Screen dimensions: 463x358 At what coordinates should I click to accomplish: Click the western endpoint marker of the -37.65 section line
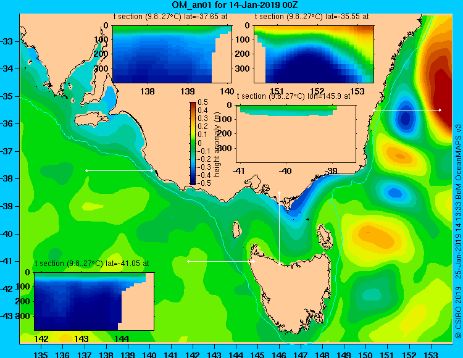click(86, 170)
